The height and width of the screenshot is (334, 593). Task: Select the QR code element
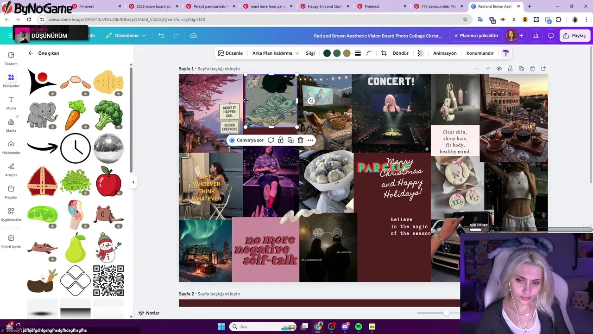pos(108,281)
